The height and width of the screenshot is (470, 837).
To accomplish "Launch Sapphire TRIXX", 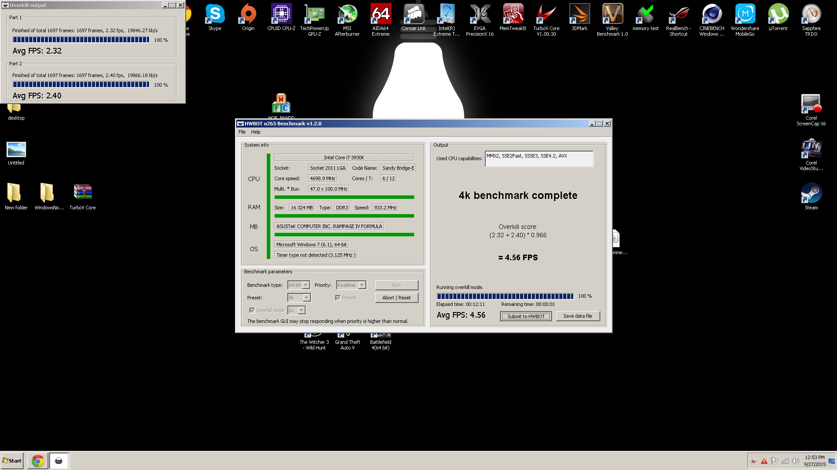I will point(811,20).
